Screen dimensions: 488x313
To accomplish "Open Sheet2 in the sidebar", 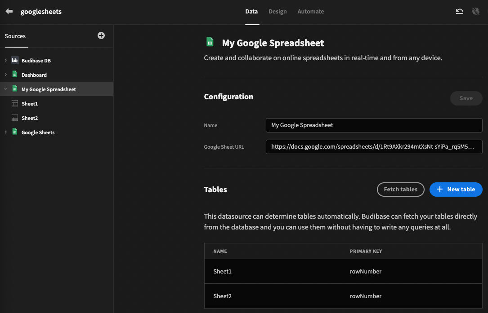I will [56, 118].
